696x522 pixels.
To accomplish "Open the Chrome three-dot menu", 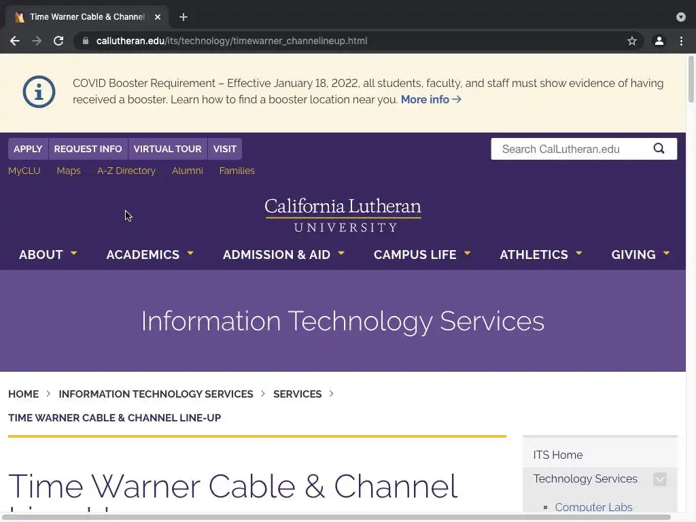I will (x=681, y=41).
